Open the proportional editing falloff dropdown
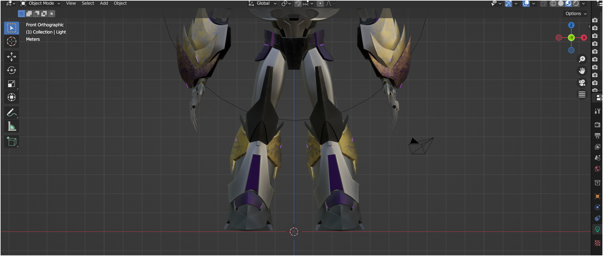This screenshot has height=256, width=603. click(x=330, y=3)
